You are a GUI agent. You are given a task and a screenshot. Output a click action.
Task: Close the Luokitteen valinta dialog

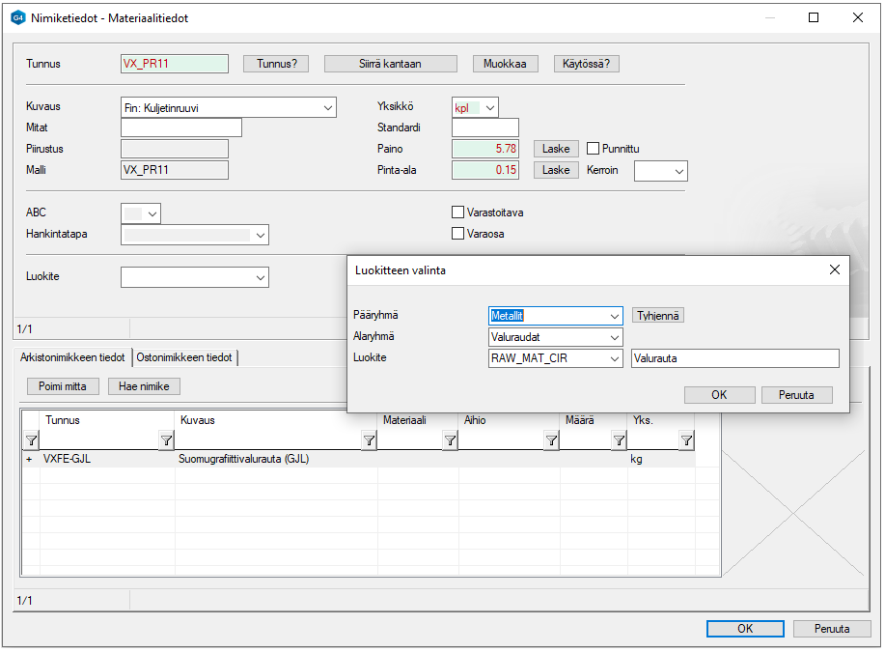(834, 270)
